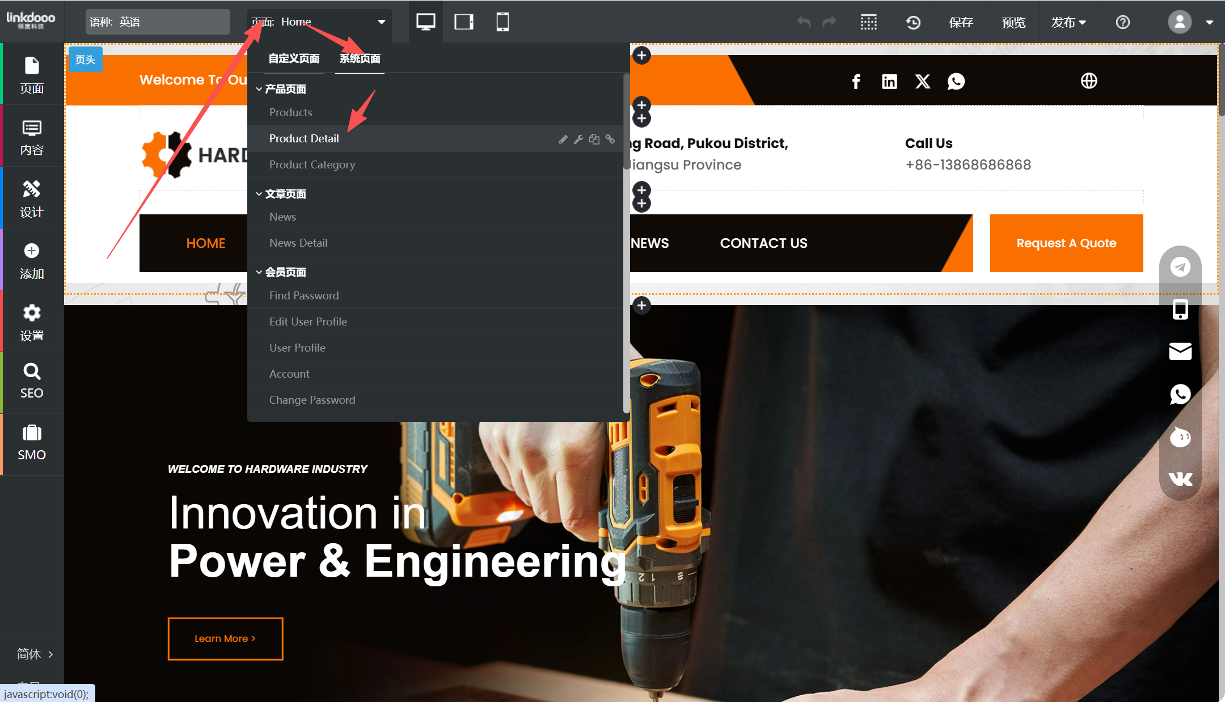Image resolution: width=1225 pixels, height=702 pixels.
Task: Click the 预览 preview button
Action: 1013,22
